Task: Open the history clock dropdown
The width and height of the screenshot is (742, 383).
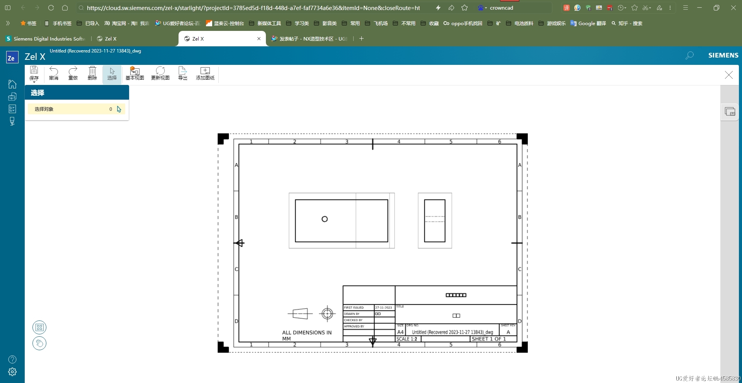Action: point(622,8)
